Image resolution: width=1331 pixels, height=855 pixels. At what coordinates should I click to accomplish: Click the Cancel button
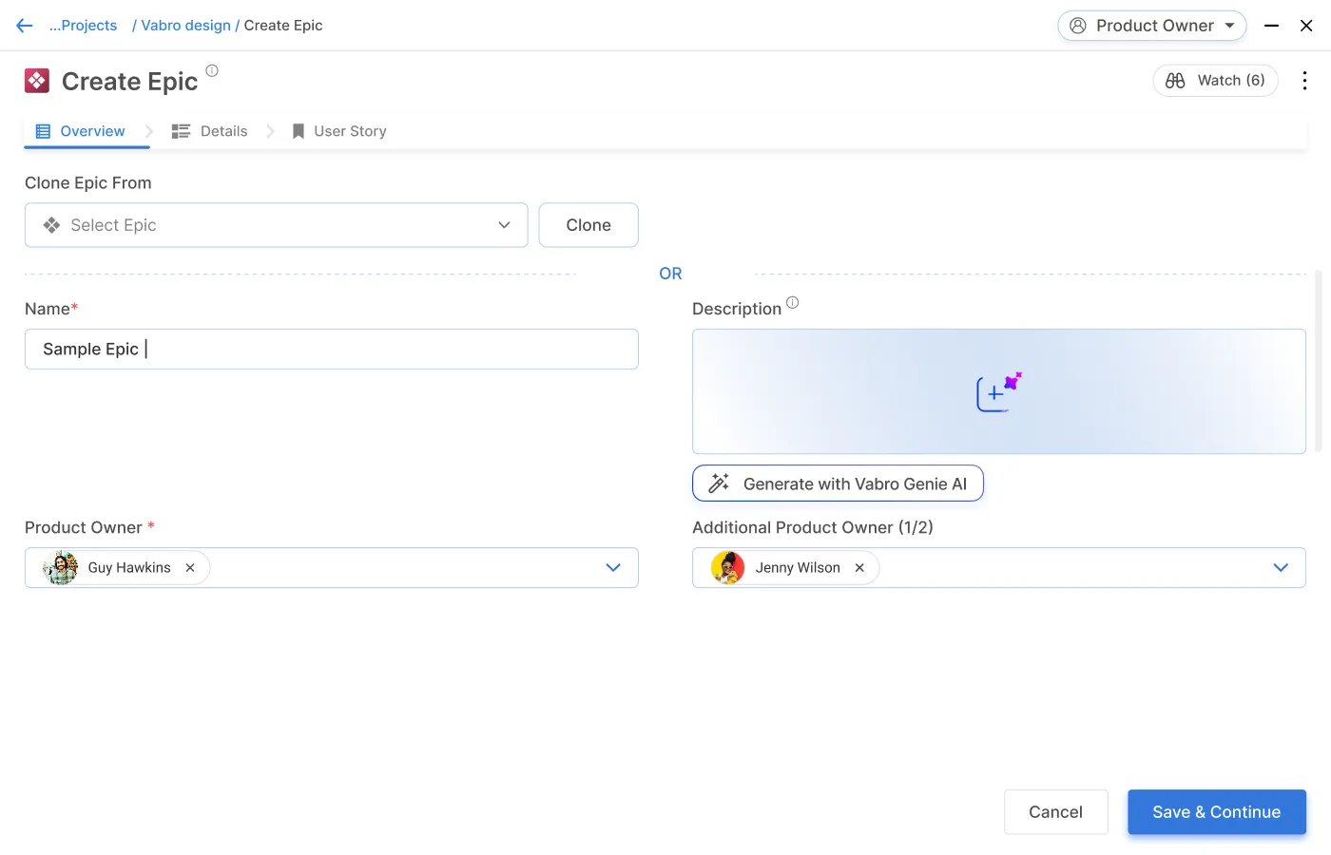[1055, 812]
